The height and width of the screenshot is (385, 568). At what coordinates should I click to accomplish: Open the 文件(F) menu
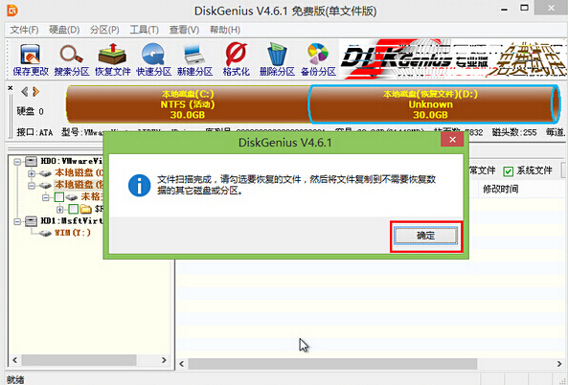(24, 30)
